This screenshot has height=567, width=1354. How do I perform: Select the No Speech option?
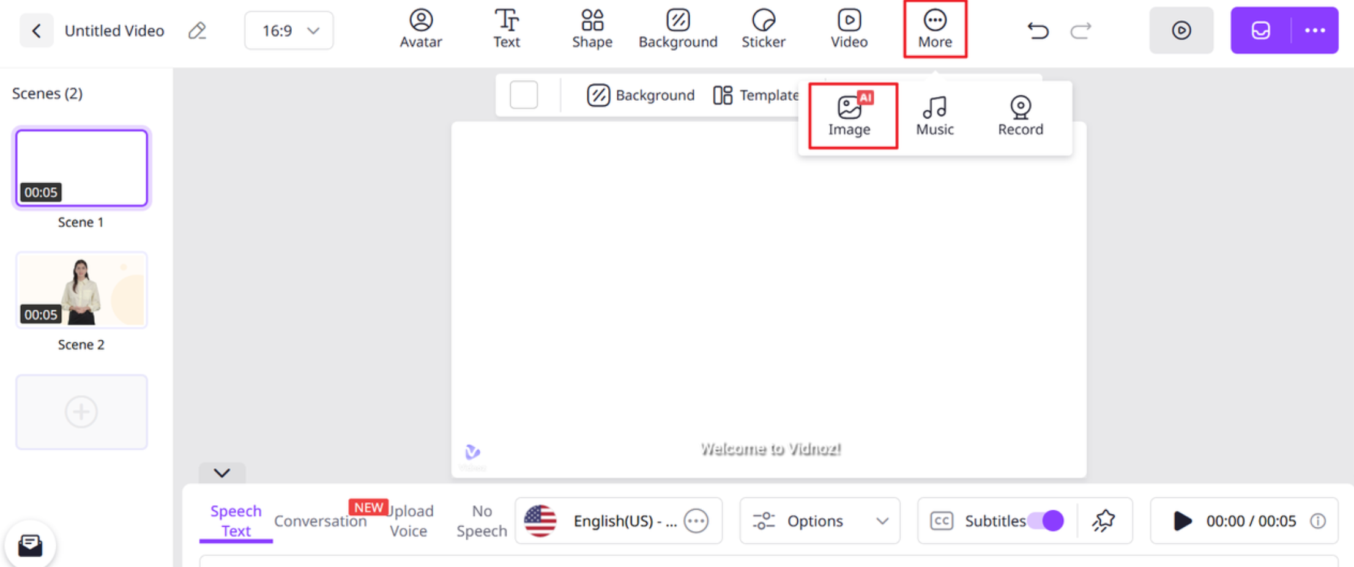481,521
